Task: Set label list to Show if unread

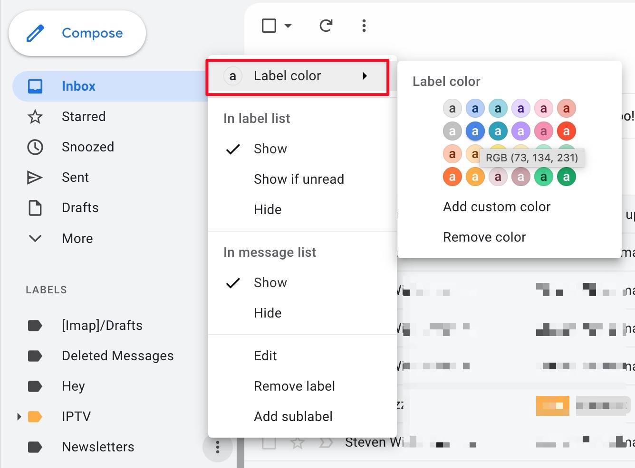Action: pyautogui.click(x=299, y=179)
